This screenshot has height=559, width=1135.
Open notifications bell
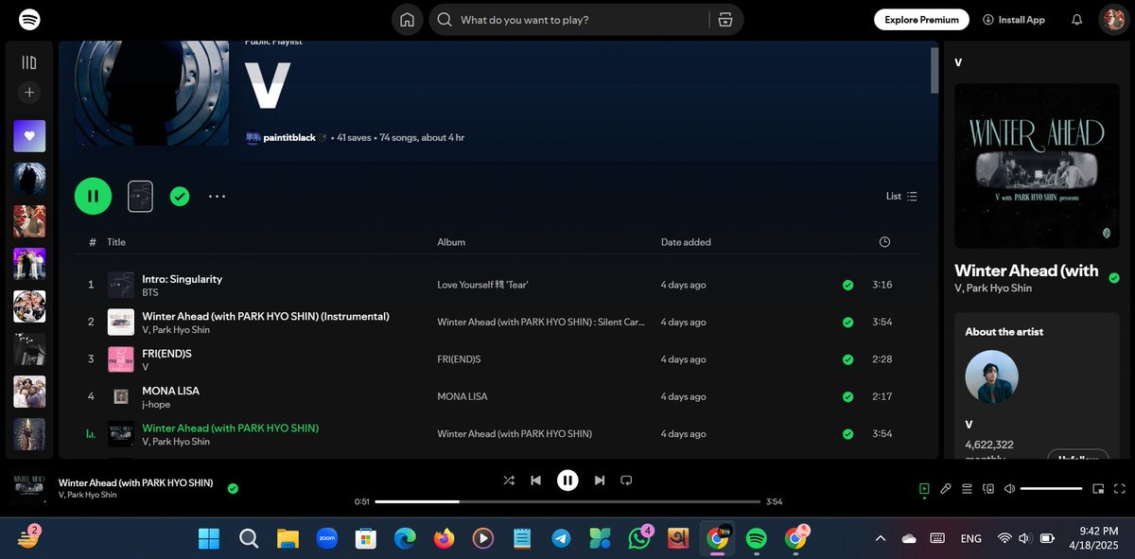click(x=1077, y=20)
